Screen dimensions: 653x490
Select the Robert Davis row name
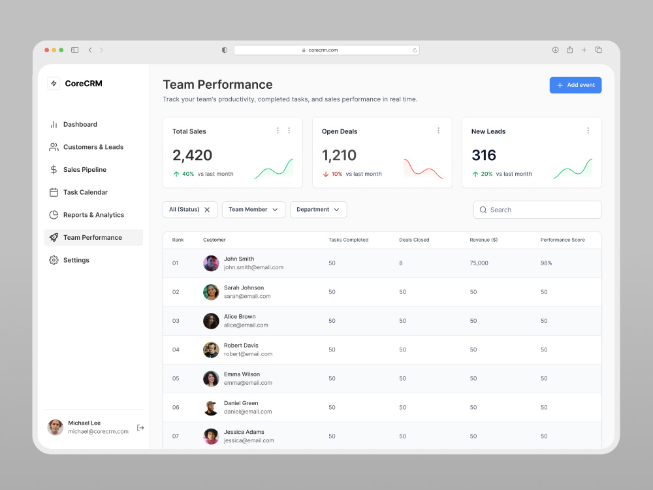[x=241, y=346]
